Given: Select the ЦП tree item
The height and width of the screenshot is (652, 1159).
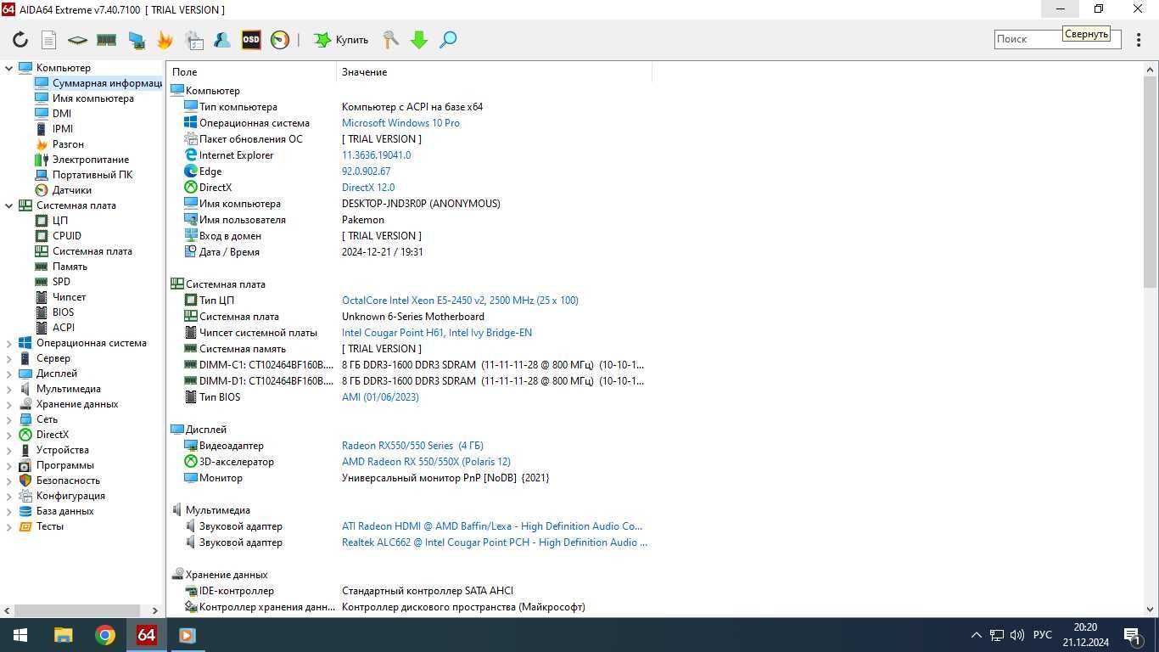Looking at the screenshot, I should (x=60, y=221).
